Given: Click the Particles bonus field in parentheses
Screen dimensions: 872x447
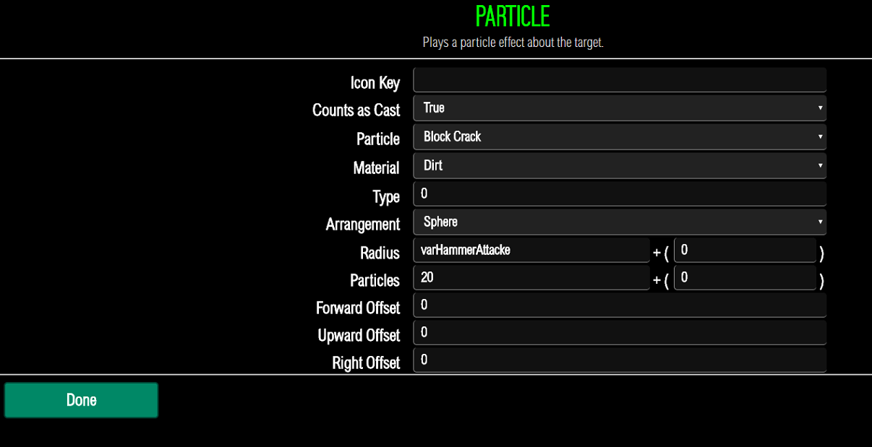Looking at the screenshot, I should (745, 277).
